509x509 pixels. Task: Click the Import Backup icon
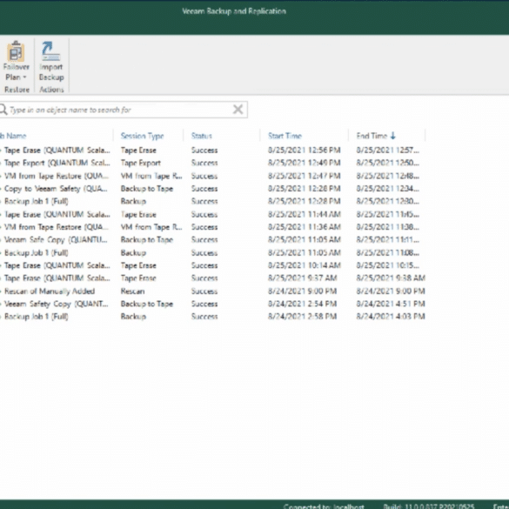[51, 51]
